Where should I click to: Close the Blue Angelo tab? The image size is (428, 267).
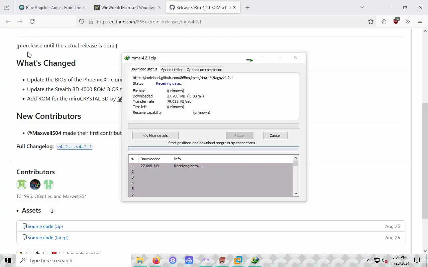tap(84, 7)
